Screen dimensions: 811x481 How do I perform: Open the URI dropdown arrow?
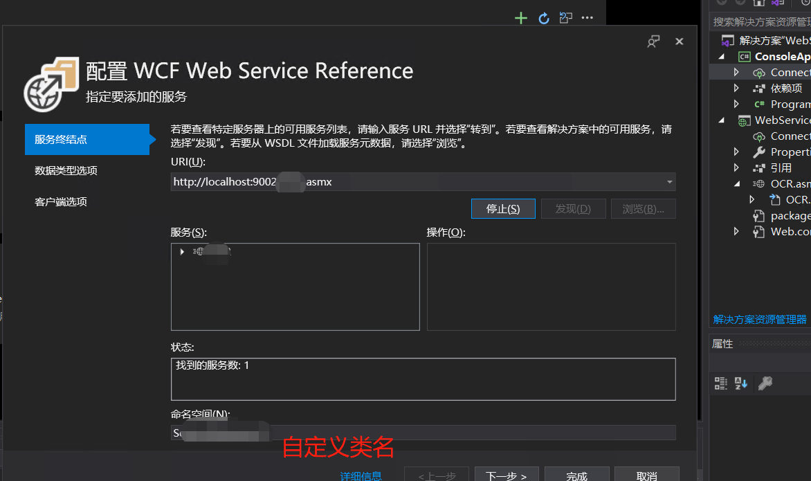point(669,182)
